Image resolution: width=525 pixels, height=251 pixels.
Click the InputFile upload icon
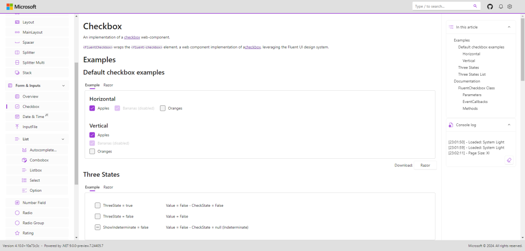point(17,127)
